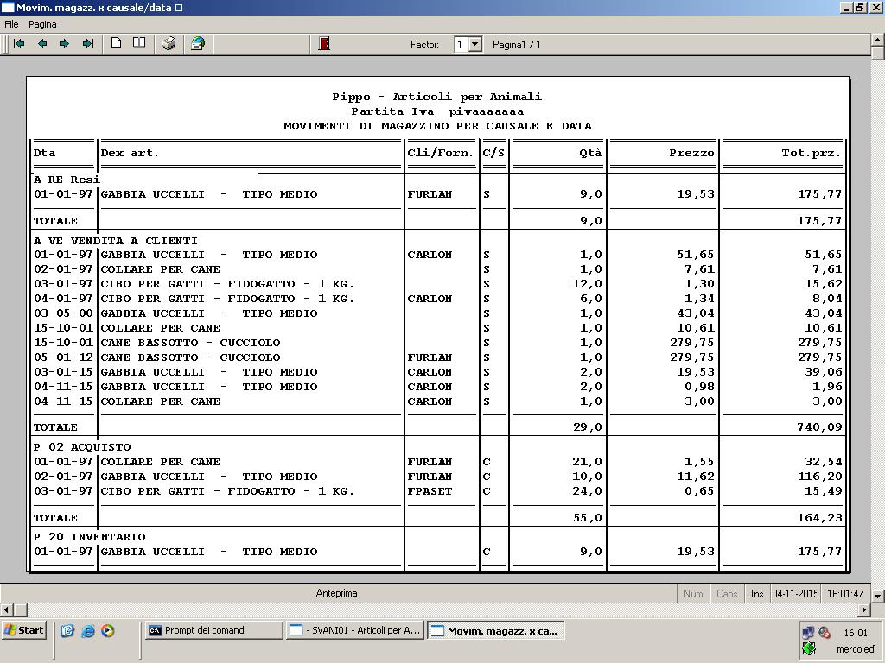Viewport: 885px width, 663px height.
Task: Click the status bar time 16:01:47
Action: pos(845,594)
